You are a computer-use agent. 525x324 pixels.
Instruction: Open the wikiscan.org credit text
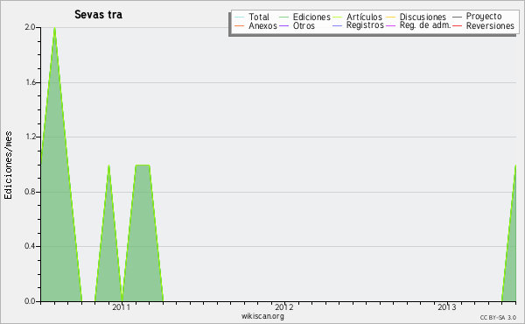point(262,316)
